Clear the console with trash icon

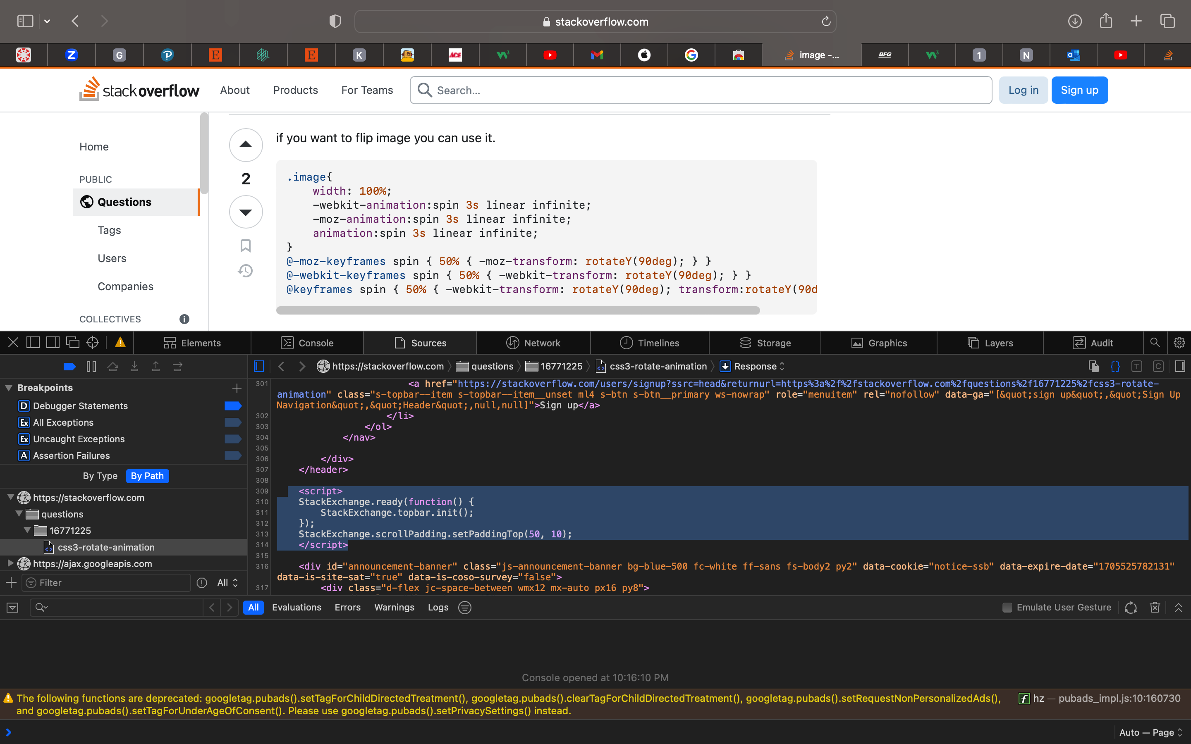tap(1155, 607)
